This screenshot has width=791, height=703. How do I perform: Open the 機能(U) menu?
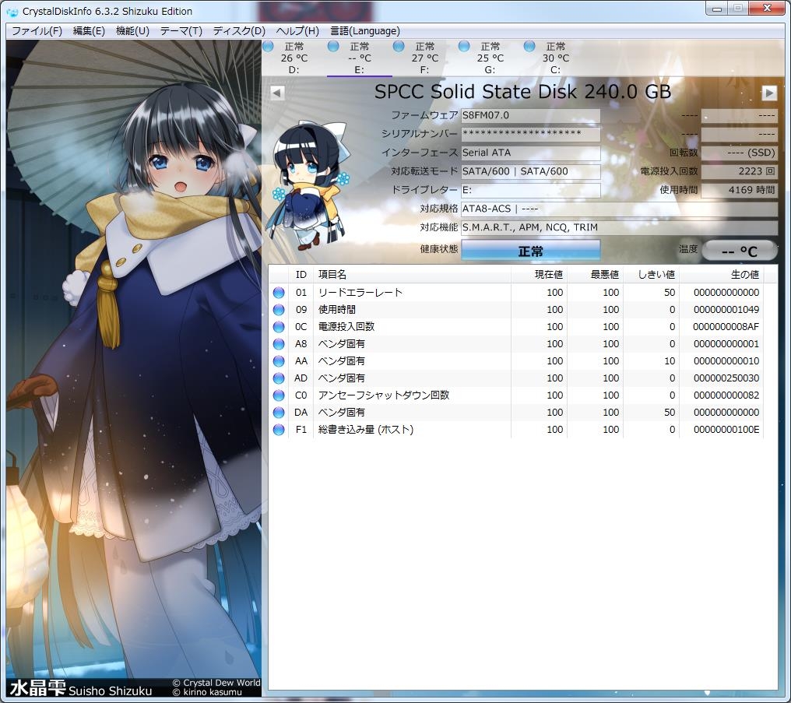coord(132,31)
